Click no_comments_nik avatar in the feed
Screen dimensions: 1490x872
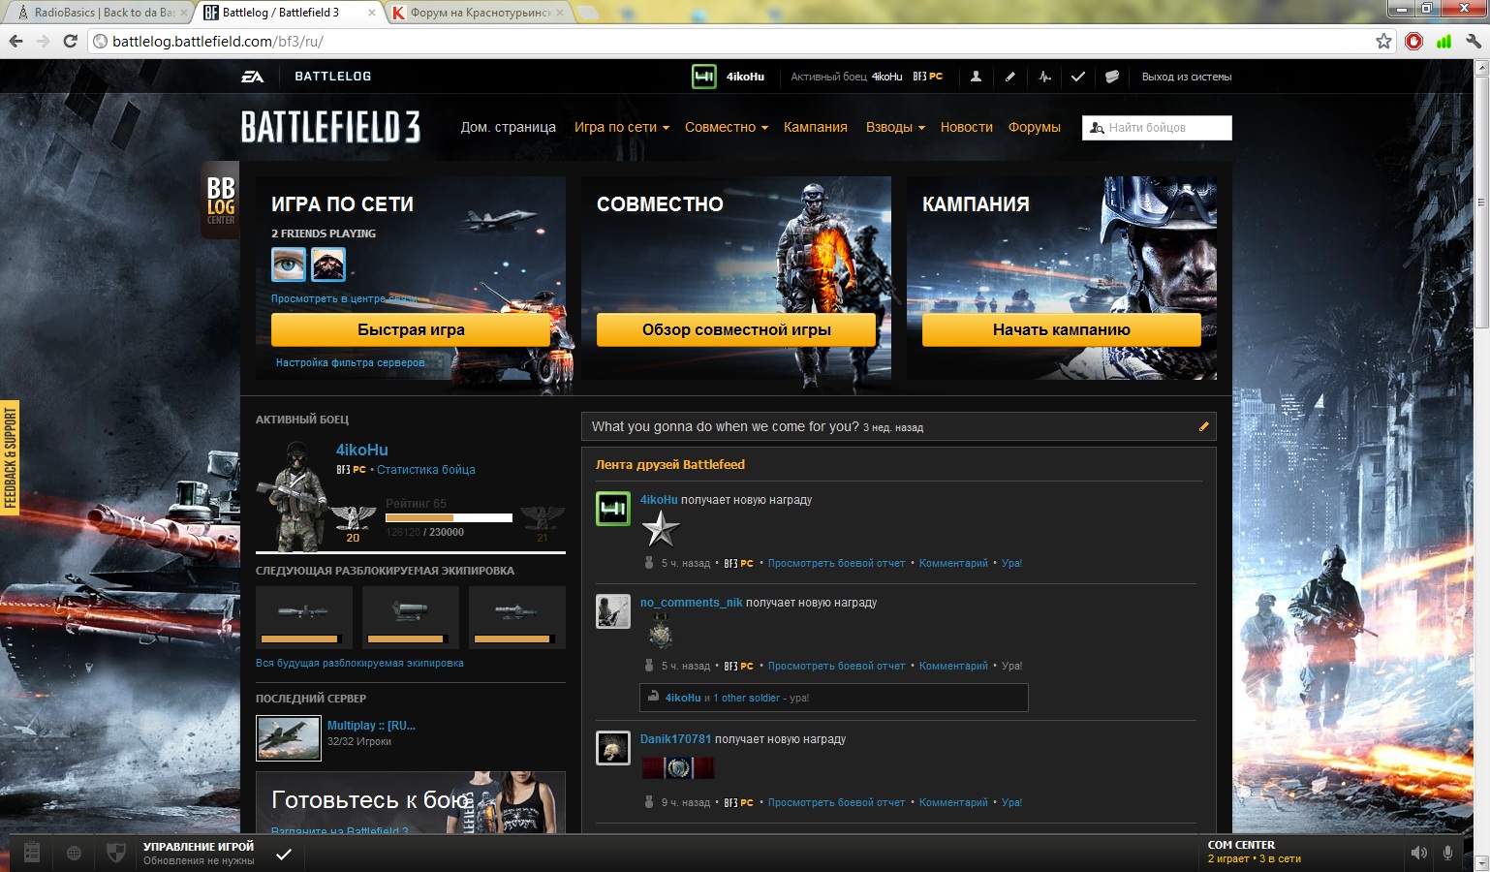(612, 611)
